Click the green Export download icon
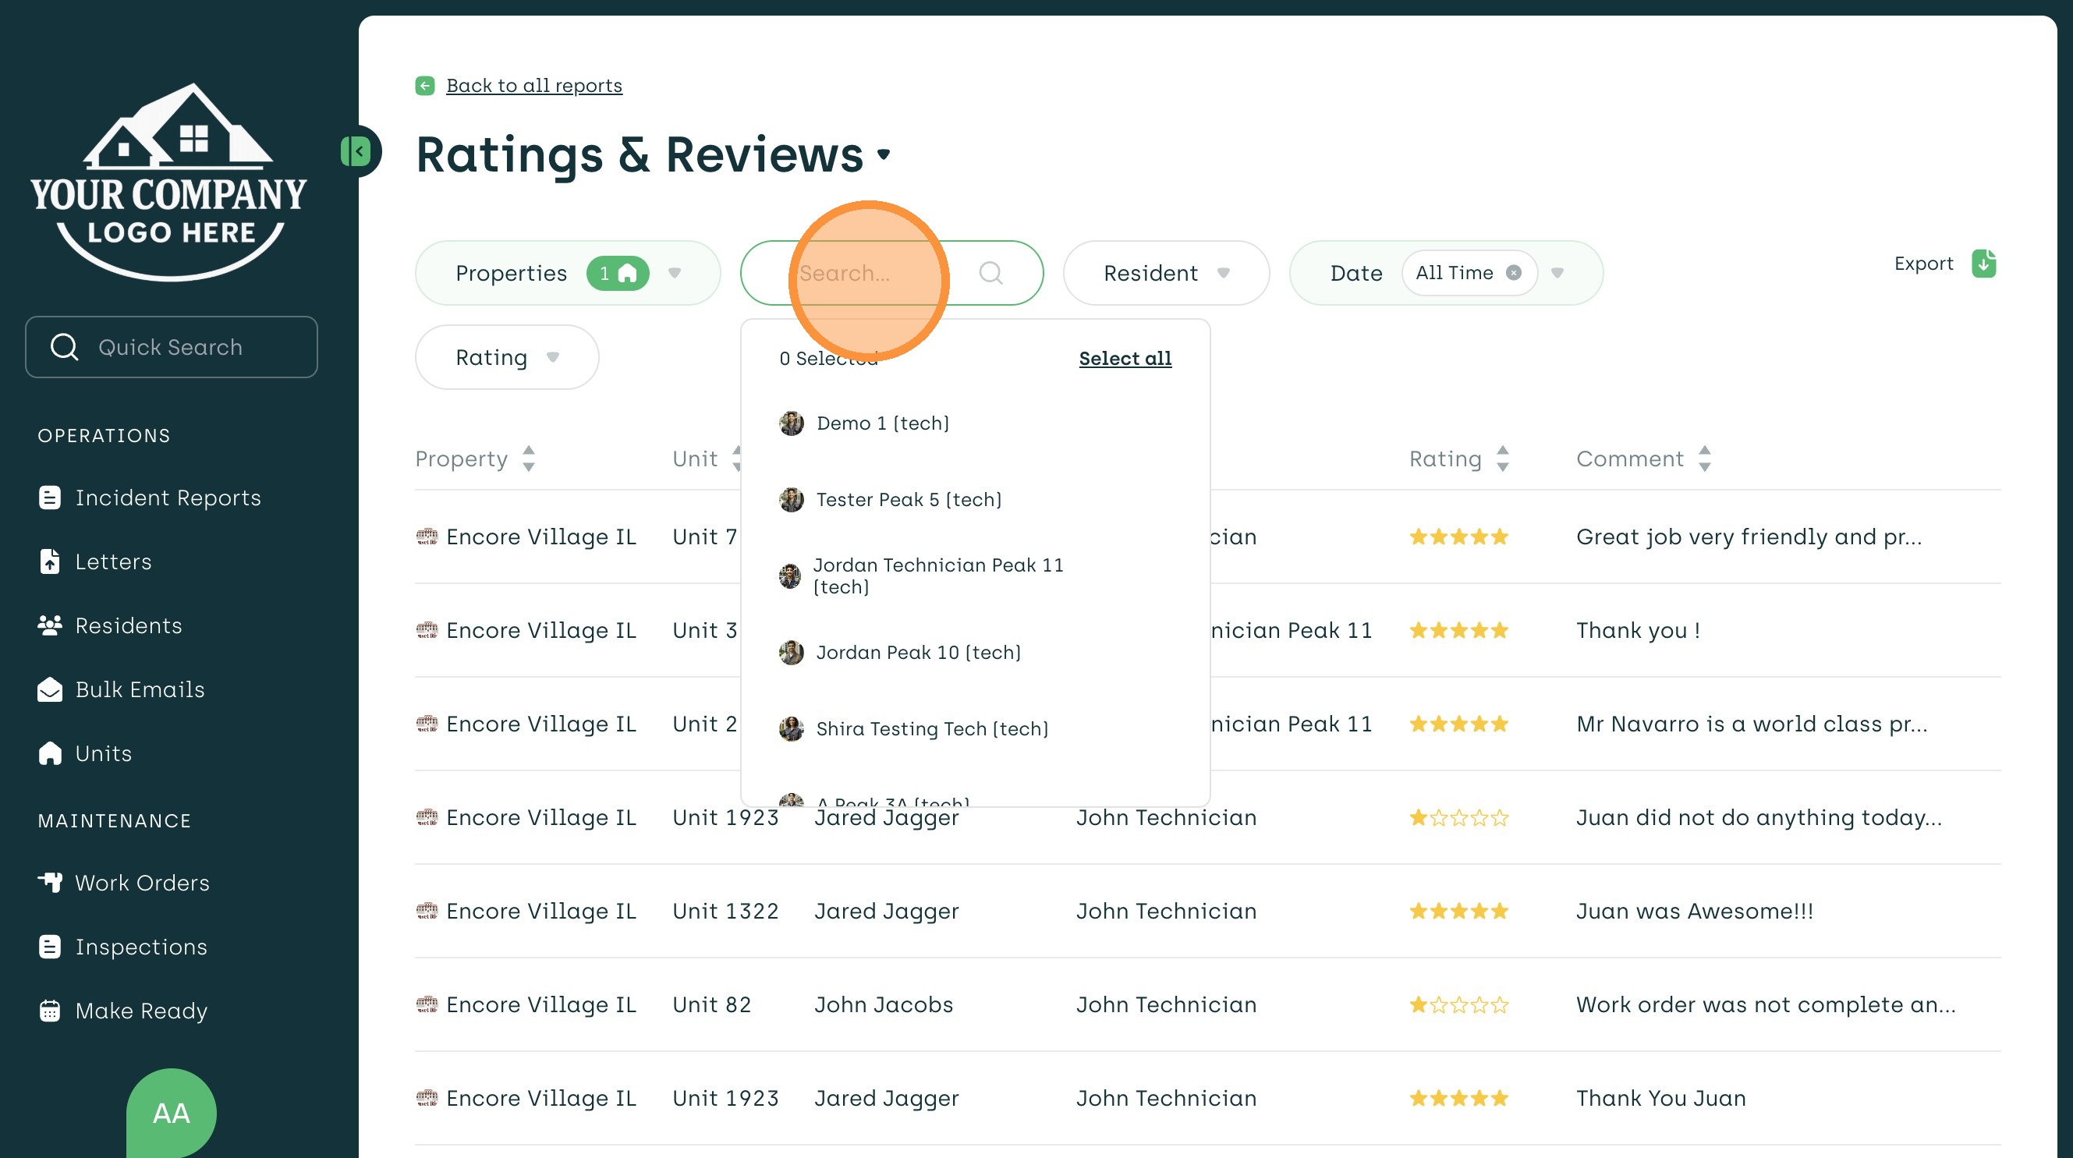Screen dimensions: 2073x1158 [1983, 264]
